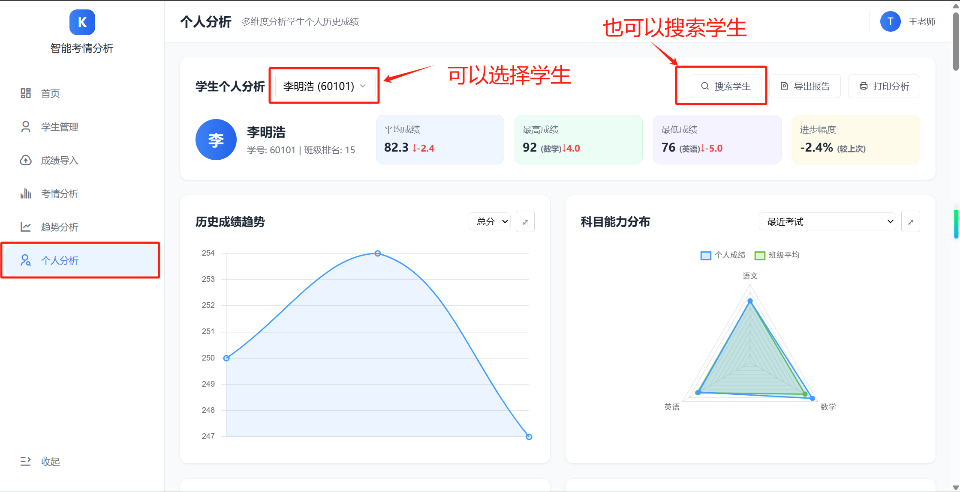Go to 考情分析 from the sidebar
Screen dimensions: 960x492
(x=59, y=193)
